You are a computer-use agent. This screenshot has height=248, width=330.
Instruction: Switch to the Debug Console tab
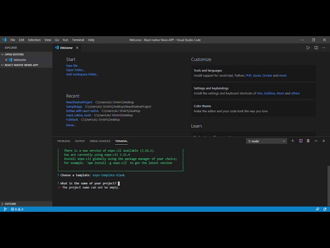click(100, 141)
